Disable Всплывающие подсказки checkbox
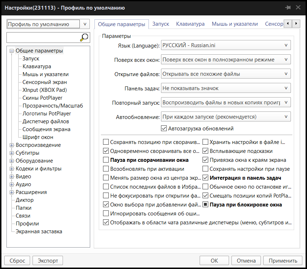 pos(205,151)
